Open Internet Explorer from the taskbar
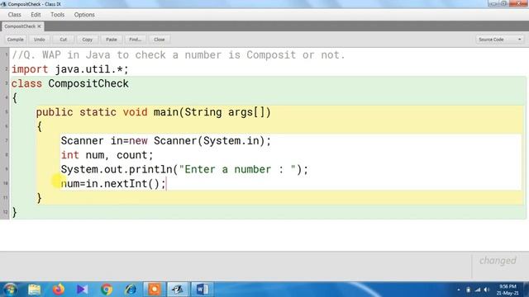The height and width of the screenshot is (297, 529). pyautogui.click(x=131, y=290)
